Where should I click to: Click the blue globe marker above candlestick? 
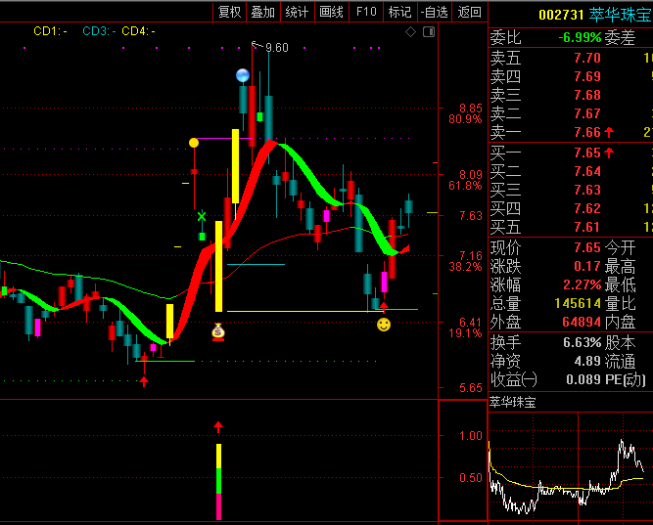click(243, 75)
